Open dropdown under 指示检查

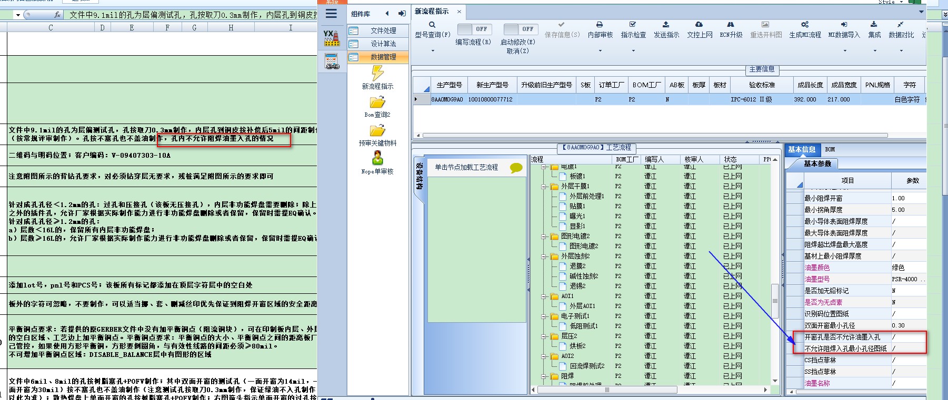633,51
